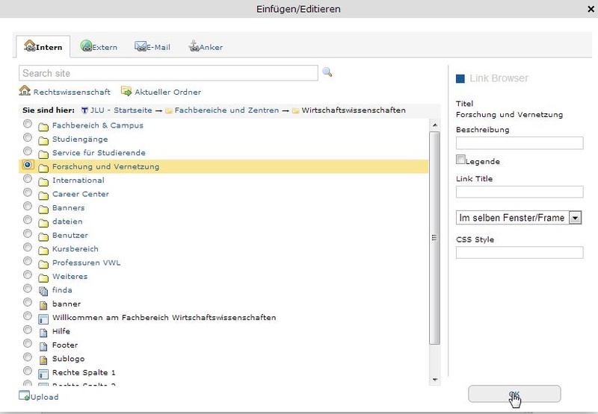The width and height of the screenshot is (598, 414).
Task: Click the Search site input field
Action: pyautogui.click(x=168, y=73)
